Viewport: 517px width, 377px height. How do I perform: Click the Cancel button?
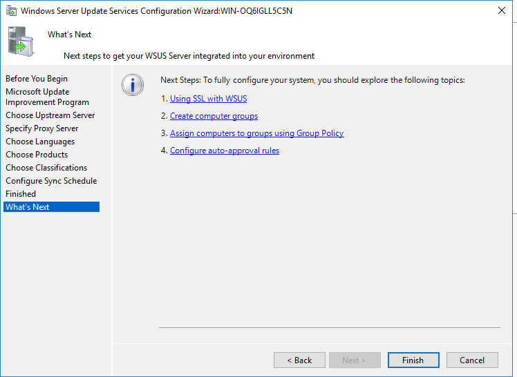472,360
